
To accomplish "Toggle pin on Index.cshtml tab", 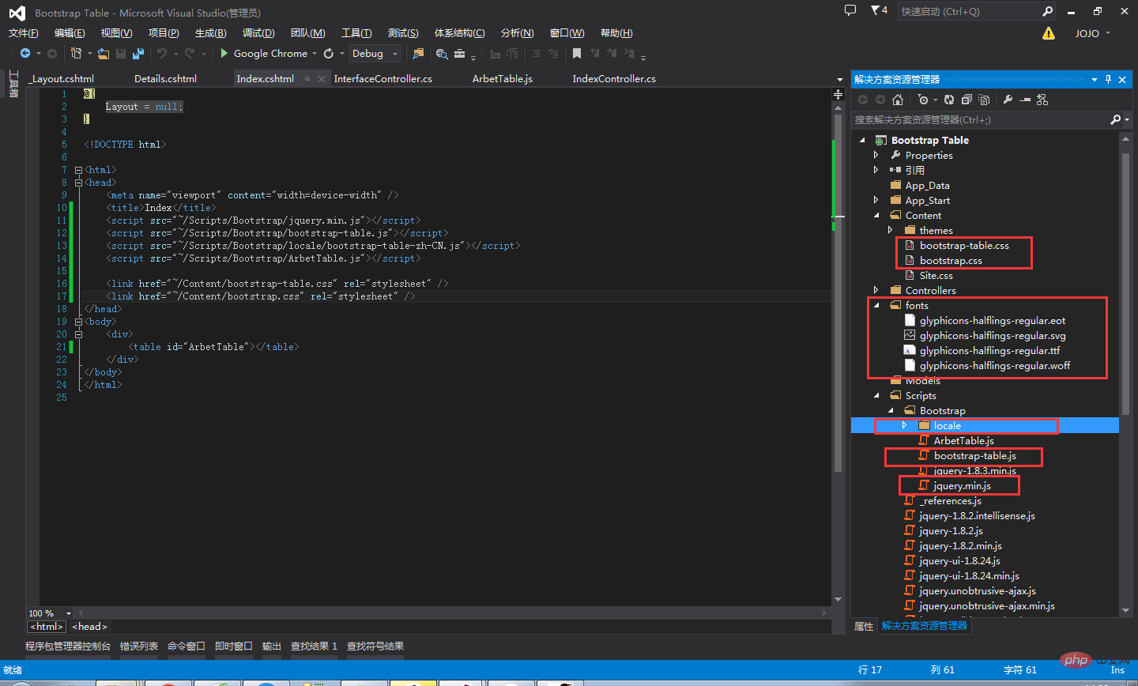I will [307, 79].
